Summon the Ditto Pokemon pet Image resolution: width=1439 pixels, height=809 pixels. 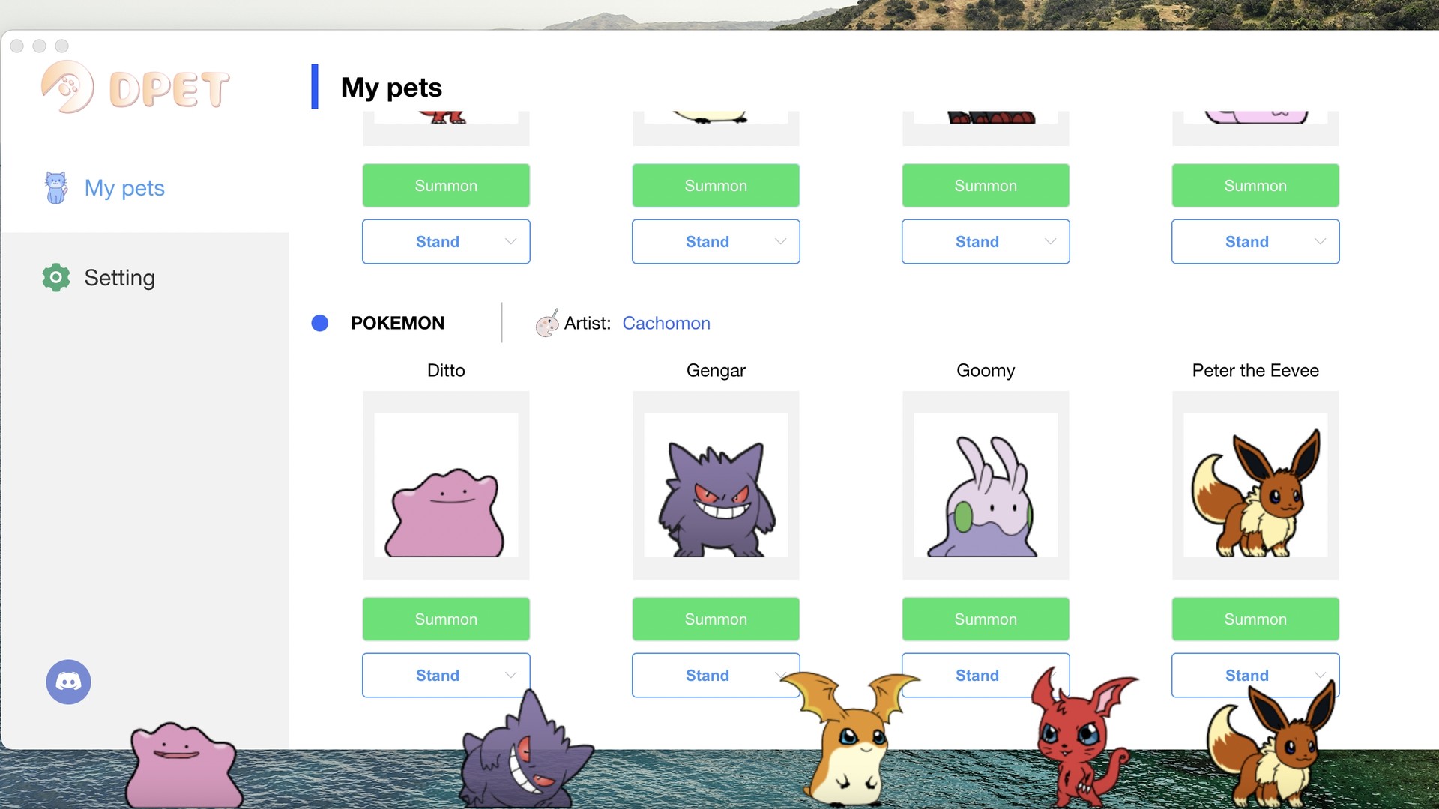pos(446,619)
